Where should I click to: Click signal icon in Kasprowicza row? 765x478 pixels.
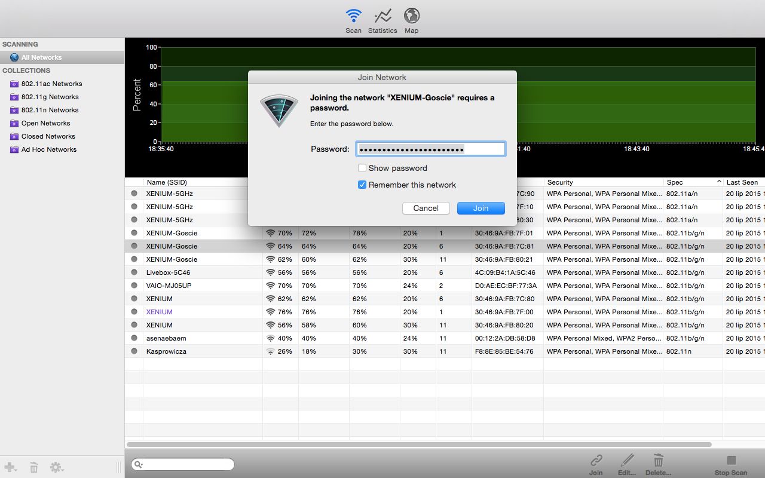click(x=271, y=351)
